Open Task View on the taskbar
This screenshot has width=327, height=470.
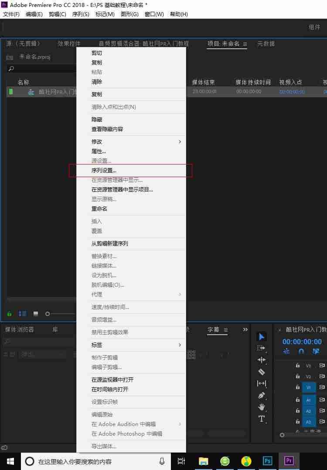point(181,461)
